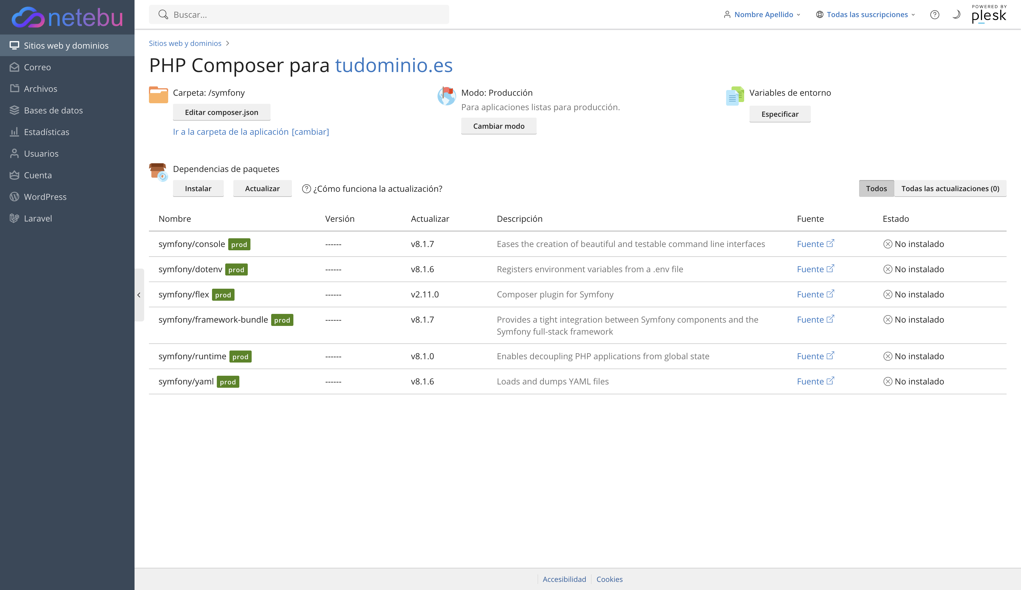Click the symfony/flex package name
This screenshot has height=590, width=1021.
(183, 294)
